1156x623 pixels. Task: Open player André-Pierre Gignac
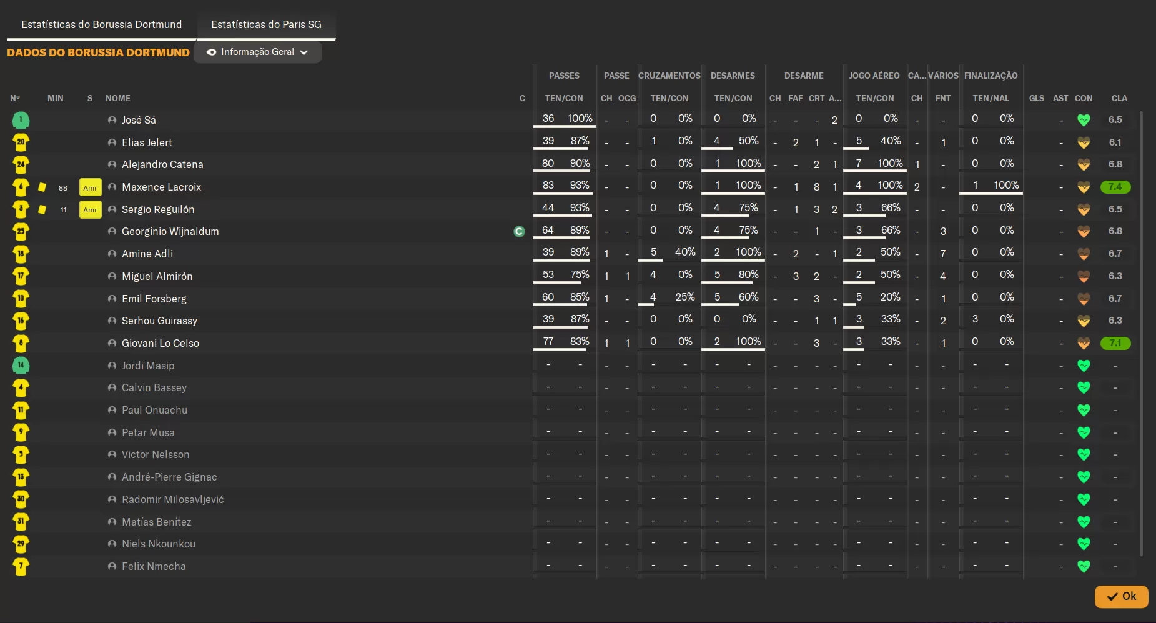click(169, 477)
